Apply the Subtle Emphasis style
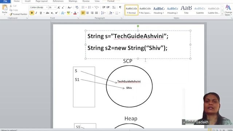The height and width of the screenshot is (131, 233). pos(214,10)
